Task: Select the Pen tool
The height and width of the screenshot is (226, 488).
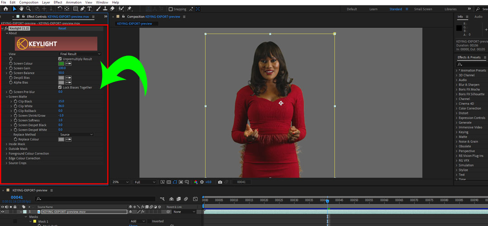Action: click(x=83, y=9)
